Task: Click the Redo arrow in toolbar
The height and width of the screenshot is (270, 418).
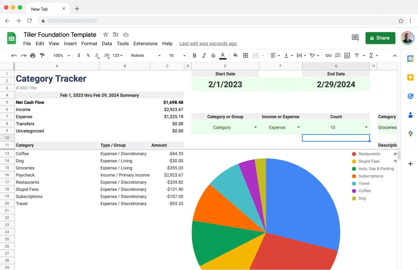Action: [23, 55]
